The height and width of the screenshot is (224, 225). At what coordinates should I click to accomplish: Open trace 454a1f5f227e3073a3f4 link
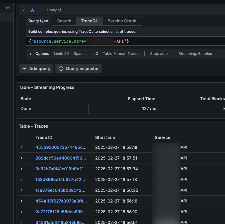point(61,201)
